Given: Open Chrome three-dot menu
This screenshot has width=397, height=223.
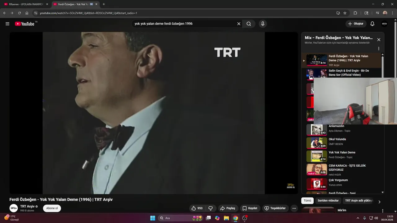Looking at the screenshot, I should (392, 13).
